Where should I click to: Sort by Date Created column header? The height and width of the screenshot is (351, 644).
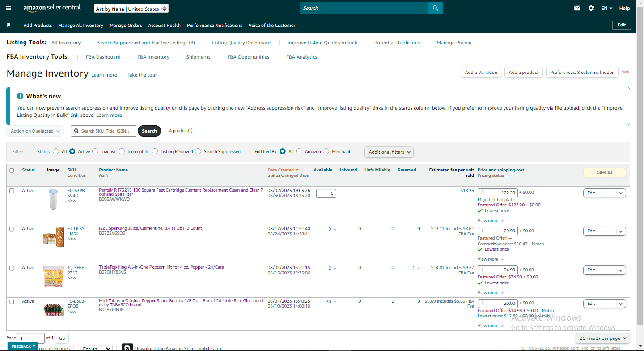point(283,170)
